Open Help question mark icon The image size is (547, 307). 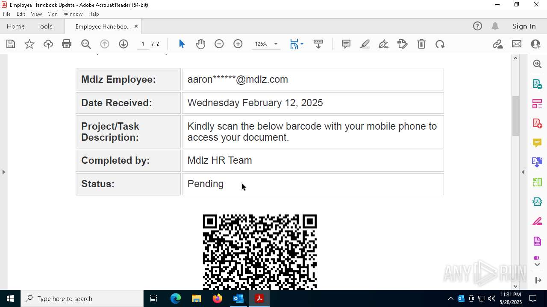[x=477, y=26]
